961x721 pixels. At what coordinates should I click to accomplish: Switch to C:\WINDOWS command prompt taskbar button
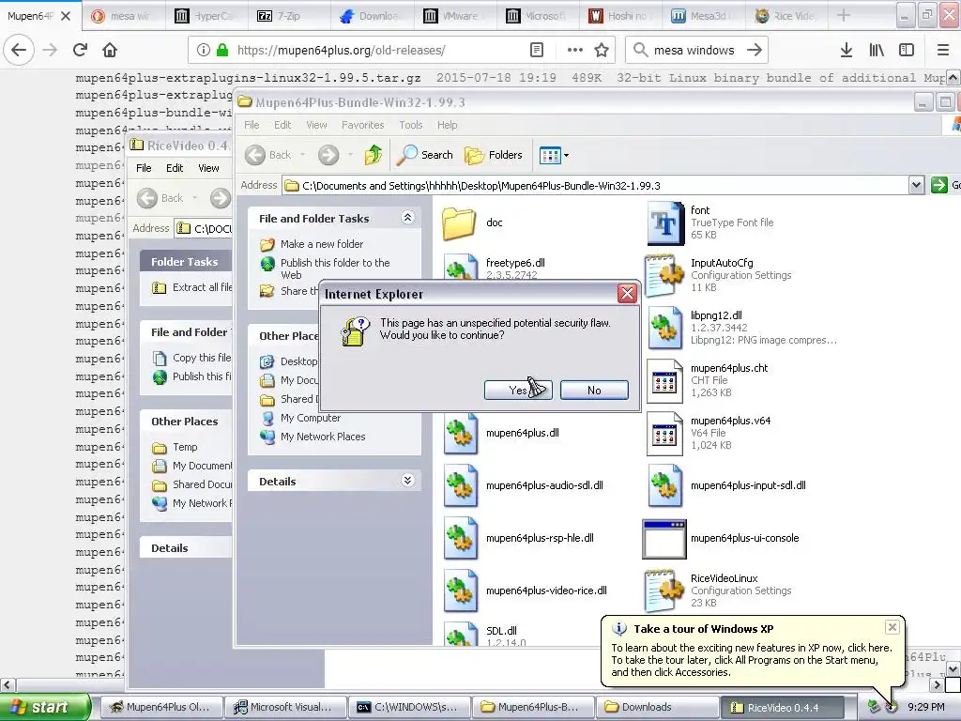coord(408,707)
